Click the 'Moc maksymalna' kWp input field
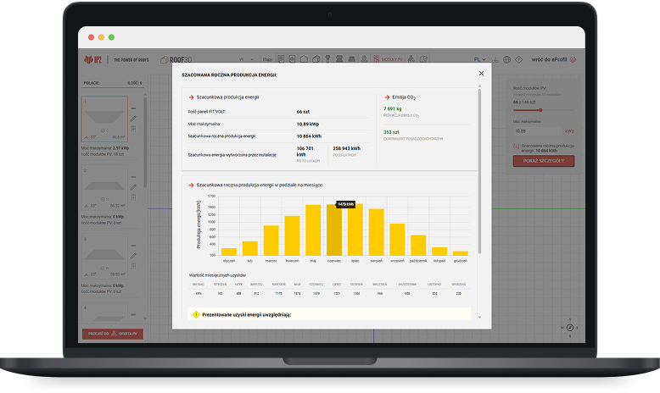Image resolution: width=660 pixels, height=393 pixels. click(536, 131)
